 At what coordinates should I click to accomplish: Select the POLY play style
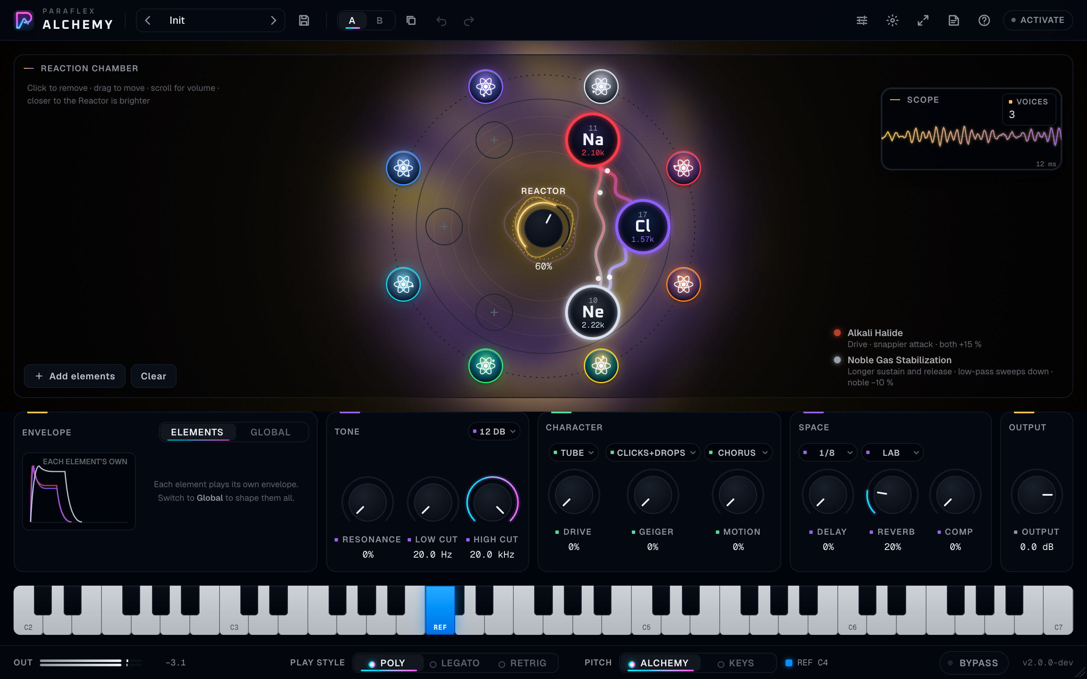[388, 663]
